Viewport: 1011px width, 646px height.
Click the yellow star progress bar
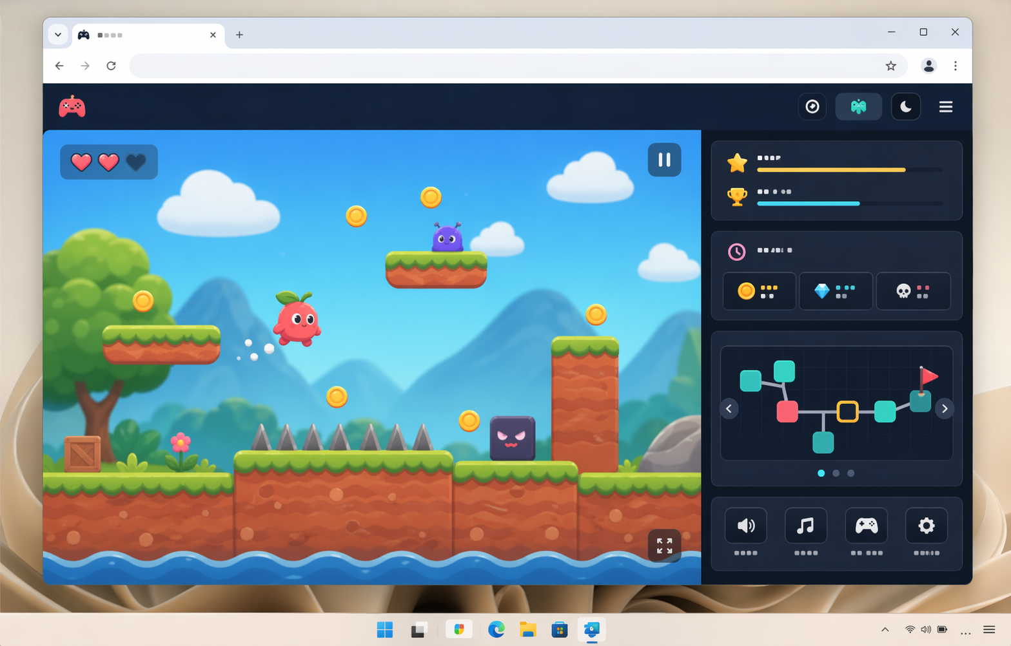[x=849, y=170]
